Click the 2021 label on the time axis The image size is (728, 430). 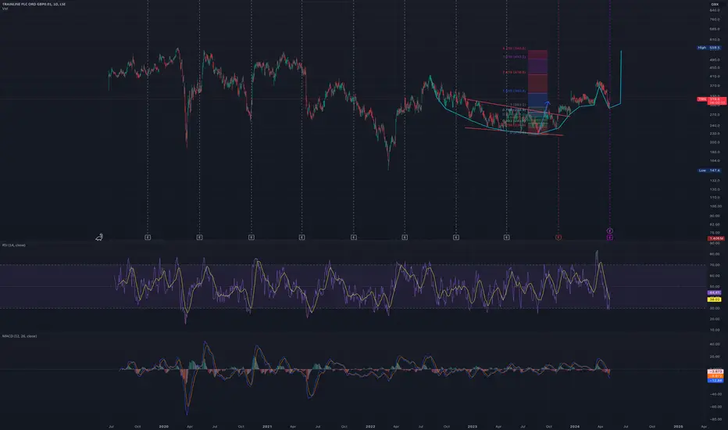[267, 426]
